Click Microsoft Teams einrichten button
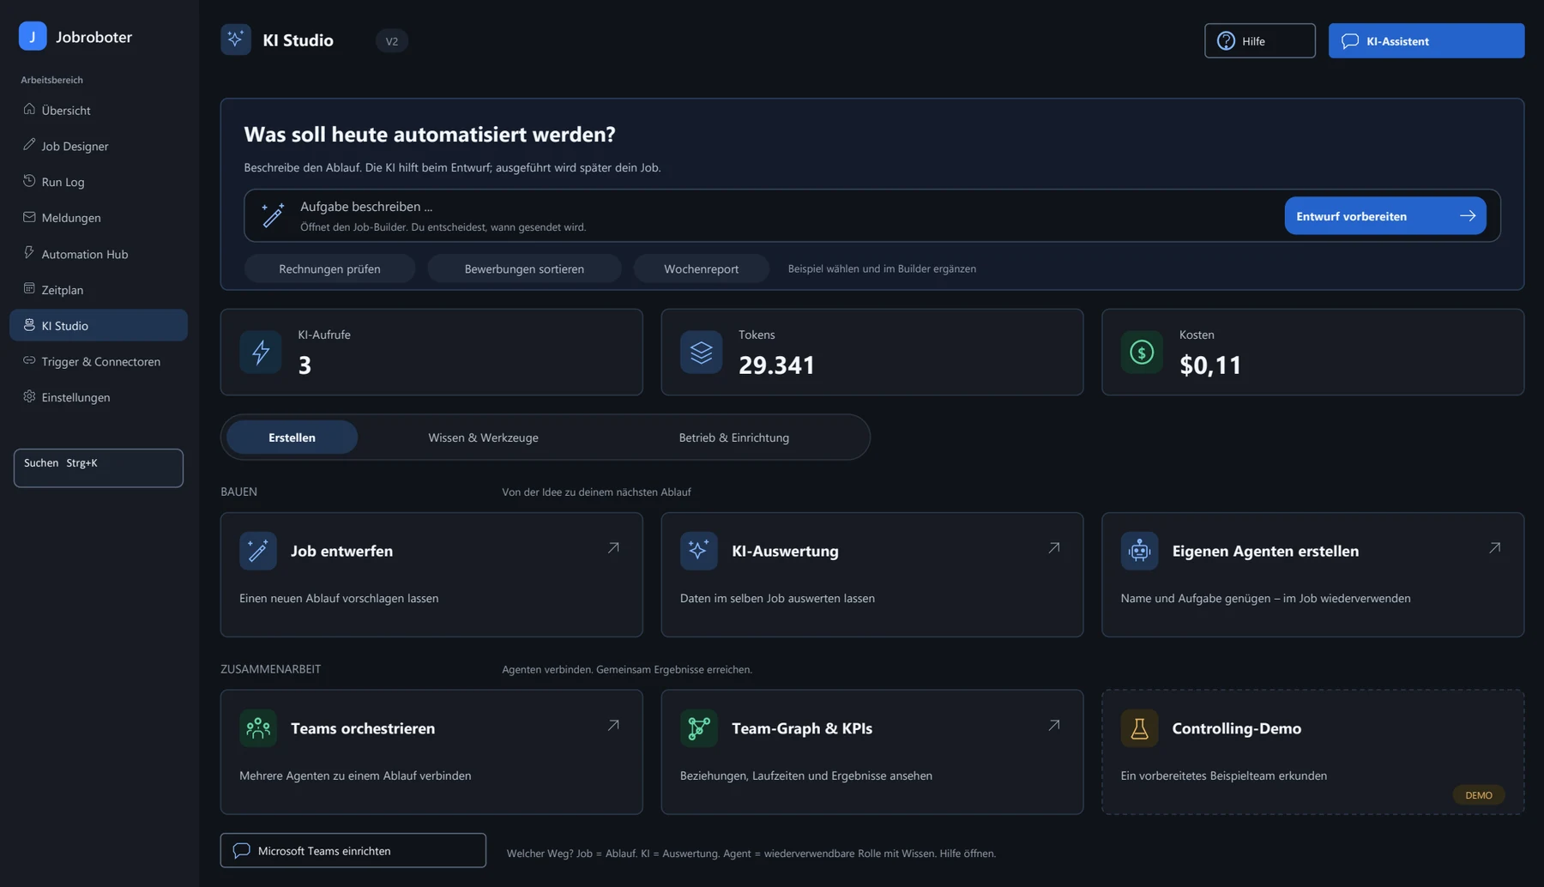The height and width of the screenshot is (887, 1544). point(353,850)
